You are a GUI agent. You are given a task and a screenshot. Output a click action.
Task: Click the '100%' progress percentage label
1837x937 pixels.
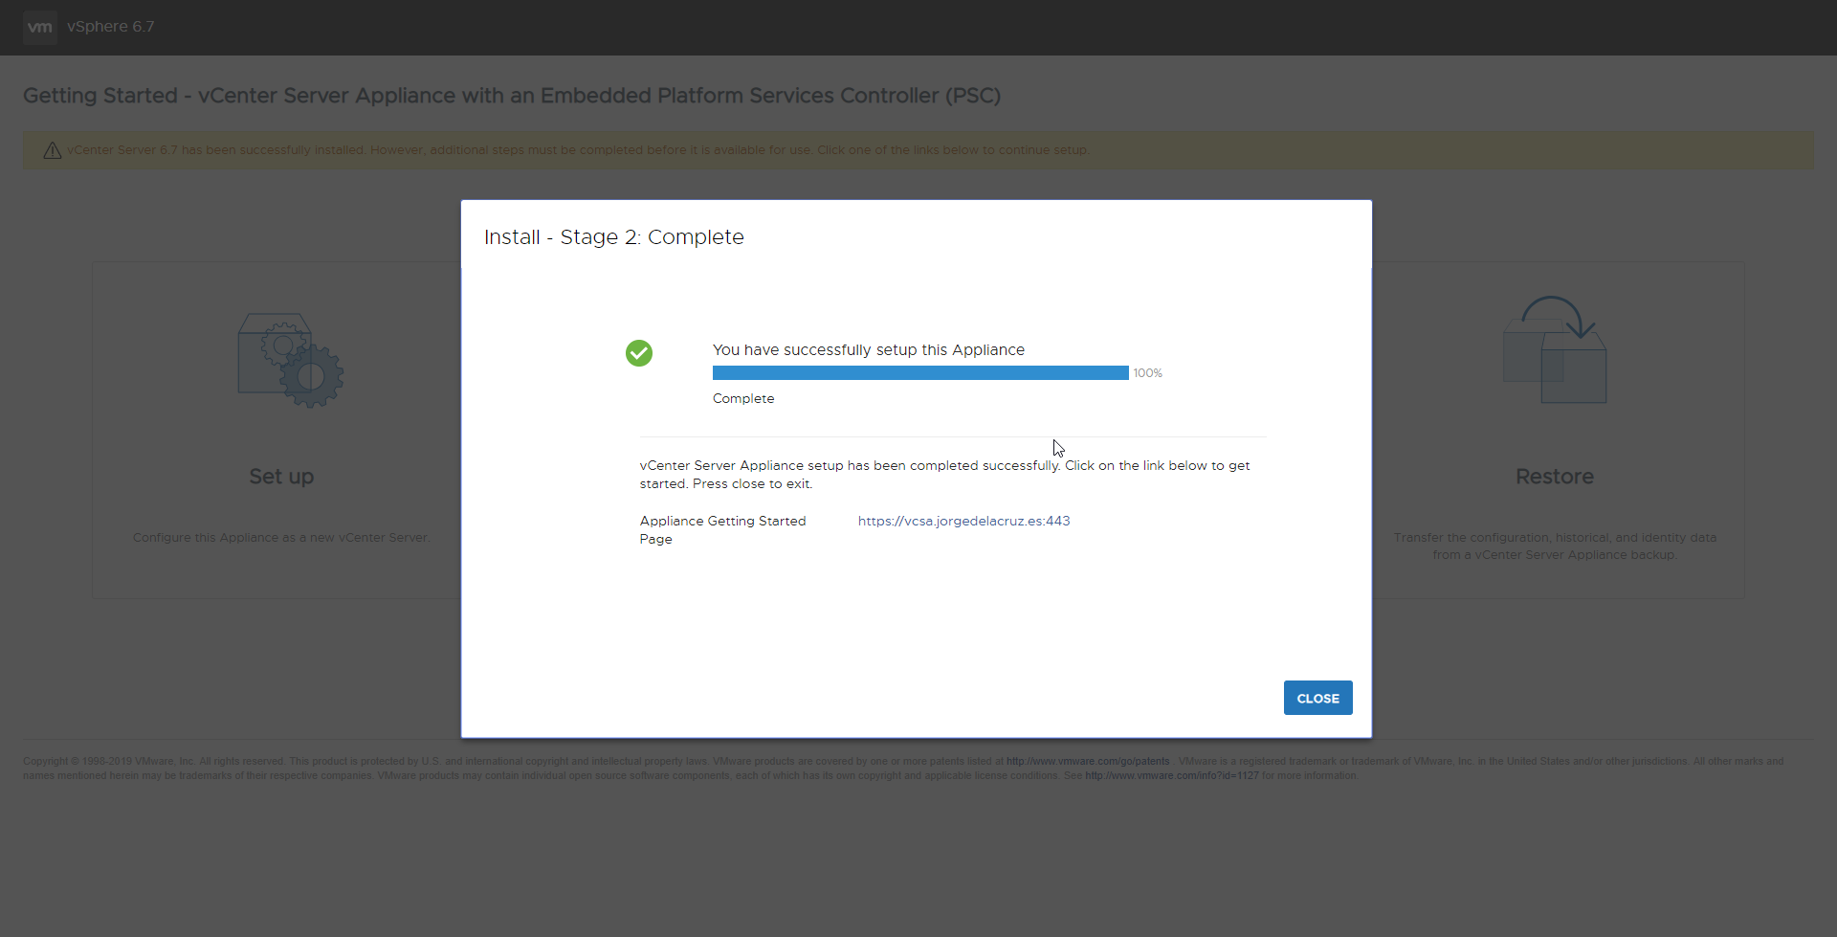pyautogui.click(x=1148, y=373)
